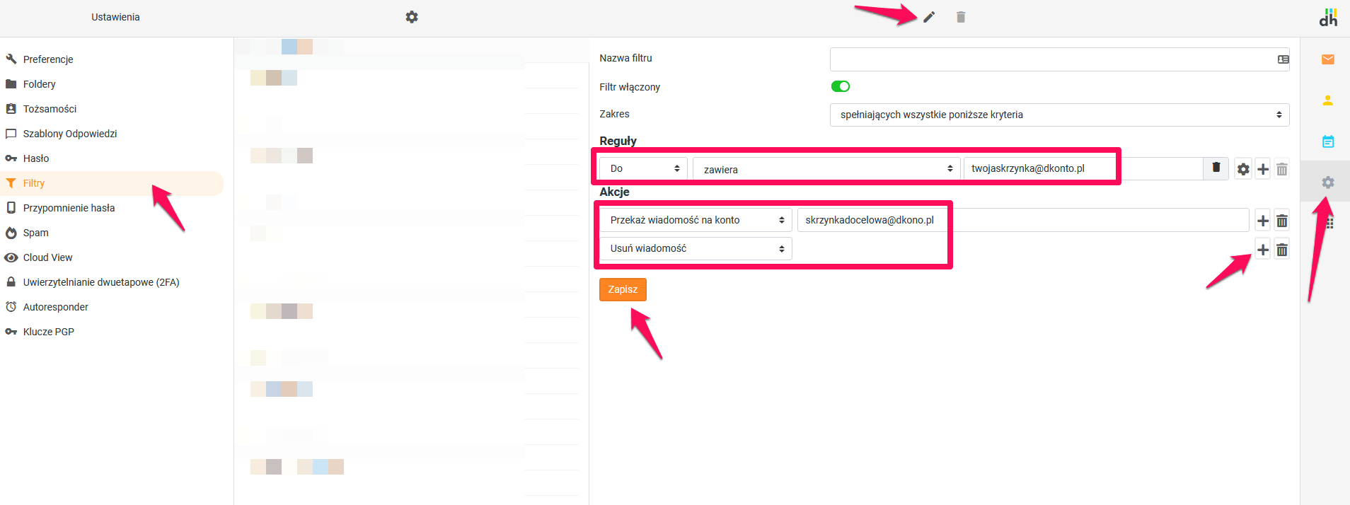This screenshot has height=505, width=1350.
Task: Click trash button attached to rule value field
Action: (x=1216, y=168)
